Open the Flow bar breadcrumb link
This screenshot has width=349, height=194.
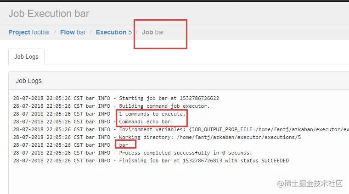(73, 32)
